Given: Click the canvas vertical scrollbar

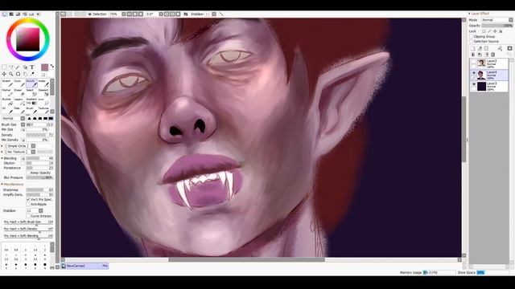Looking at the screenshot, I should coord(463,129).
